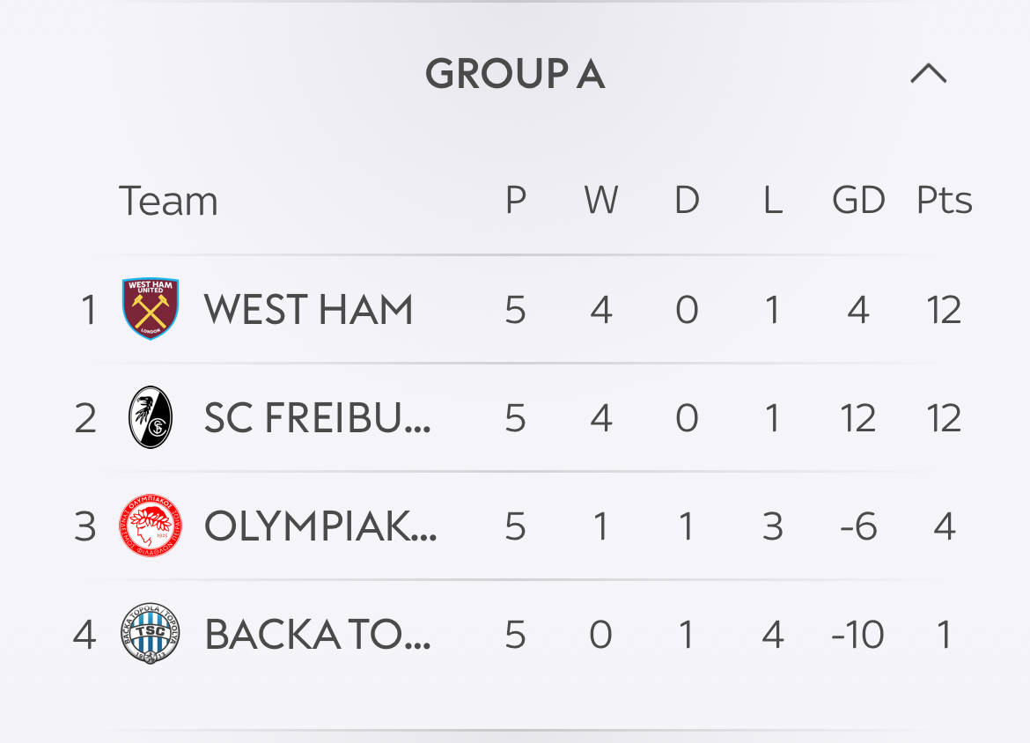
Task: Open the OLYMPIAK... team name
Action: 320,526
